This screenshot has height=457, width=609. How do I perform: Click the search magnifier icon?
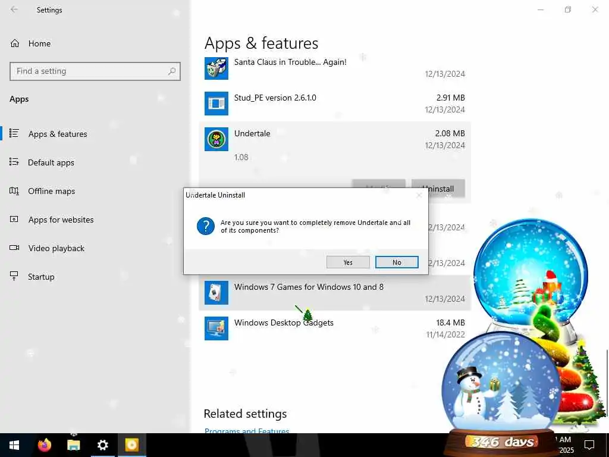[172, 71]
